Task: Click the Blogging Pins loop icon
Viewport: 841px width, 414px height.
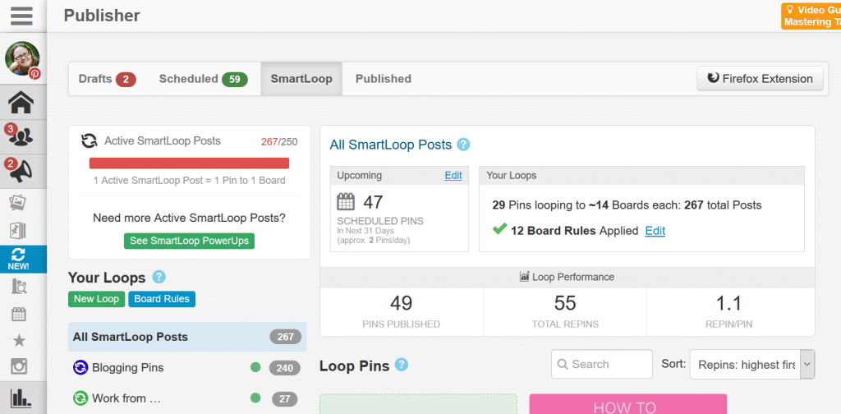Action: point(80,368)
